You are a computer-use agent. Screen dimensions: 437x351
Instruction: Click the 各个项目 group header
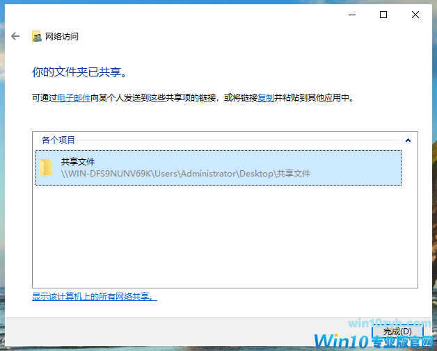pos(58,140)
